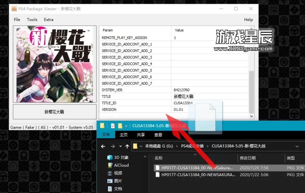Screen dimensions: 305x193
Task: Click the PS4 Package Viewer title bar icon
Action: pyautogui.click(x=14, y=9)
